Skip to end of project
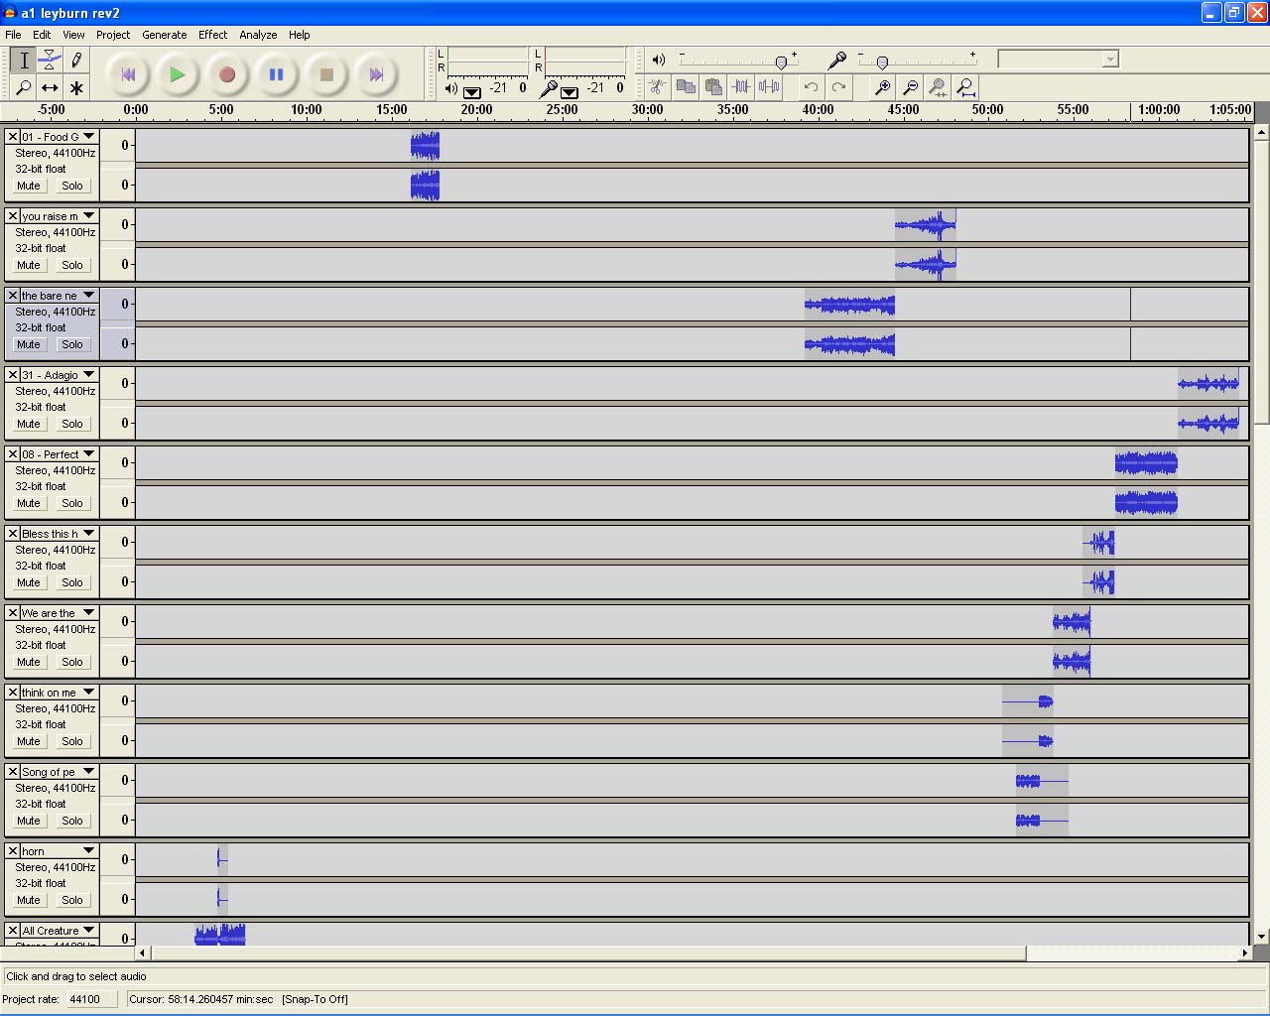 [x=375, y=74]
